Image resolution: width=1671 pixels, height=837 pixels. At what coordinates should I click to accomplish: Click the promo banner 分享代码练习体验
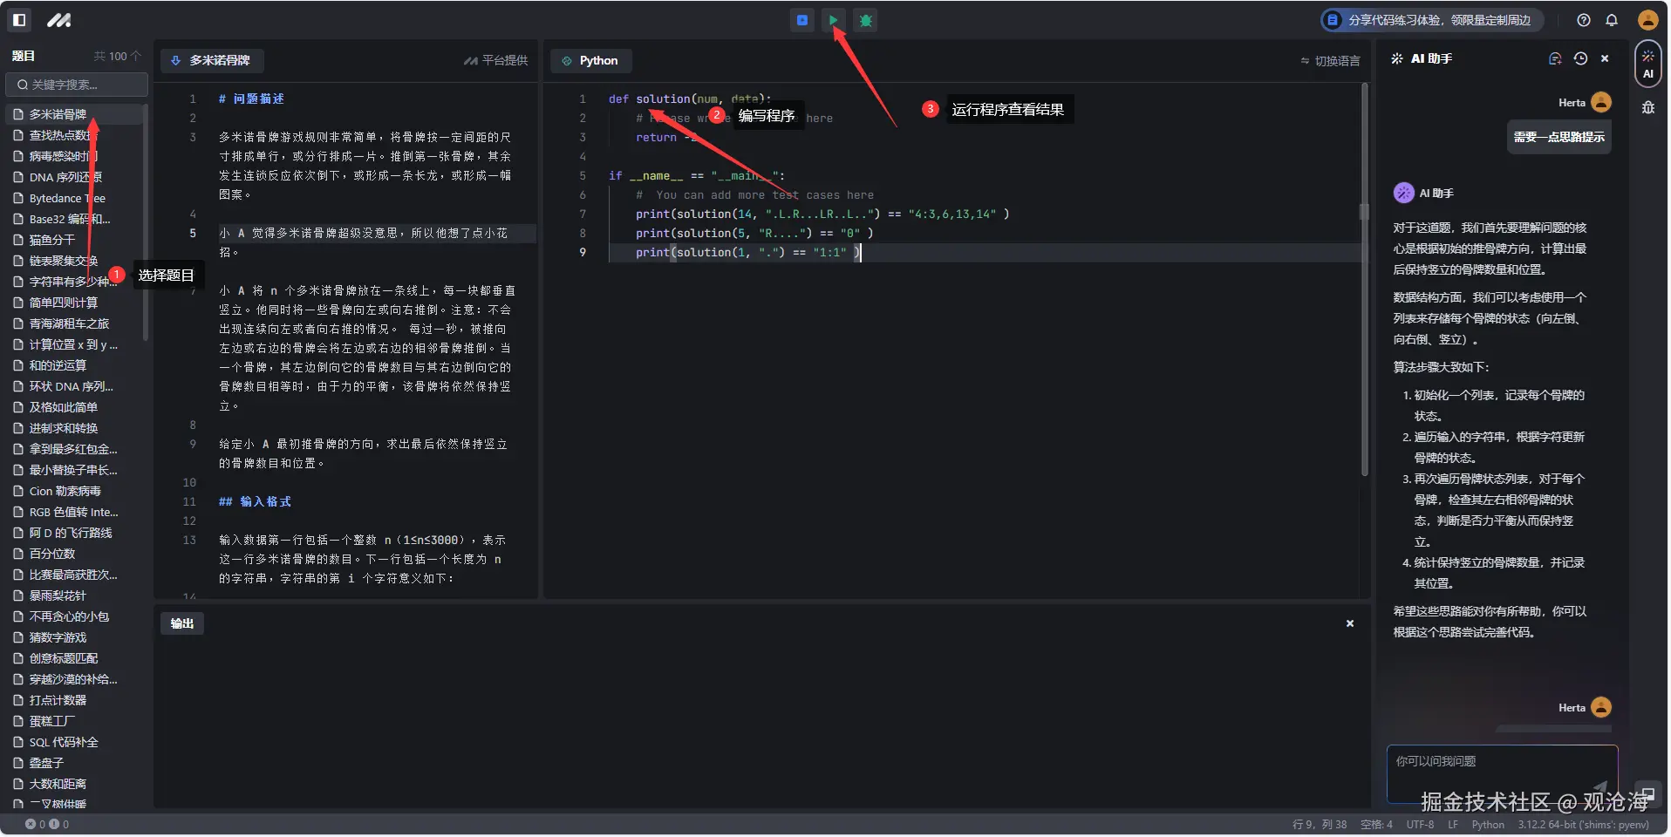pos(1430,20)
